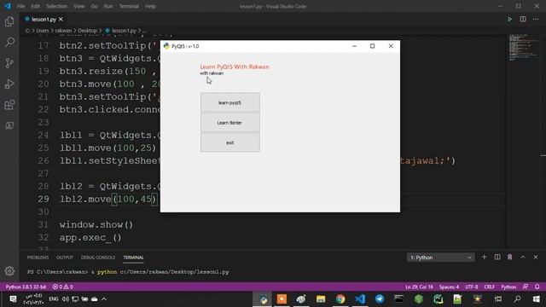This screenshot has height=307, width=546.
Task: Switch to the TERMINAL panel tab
Action: pos(133,258)
